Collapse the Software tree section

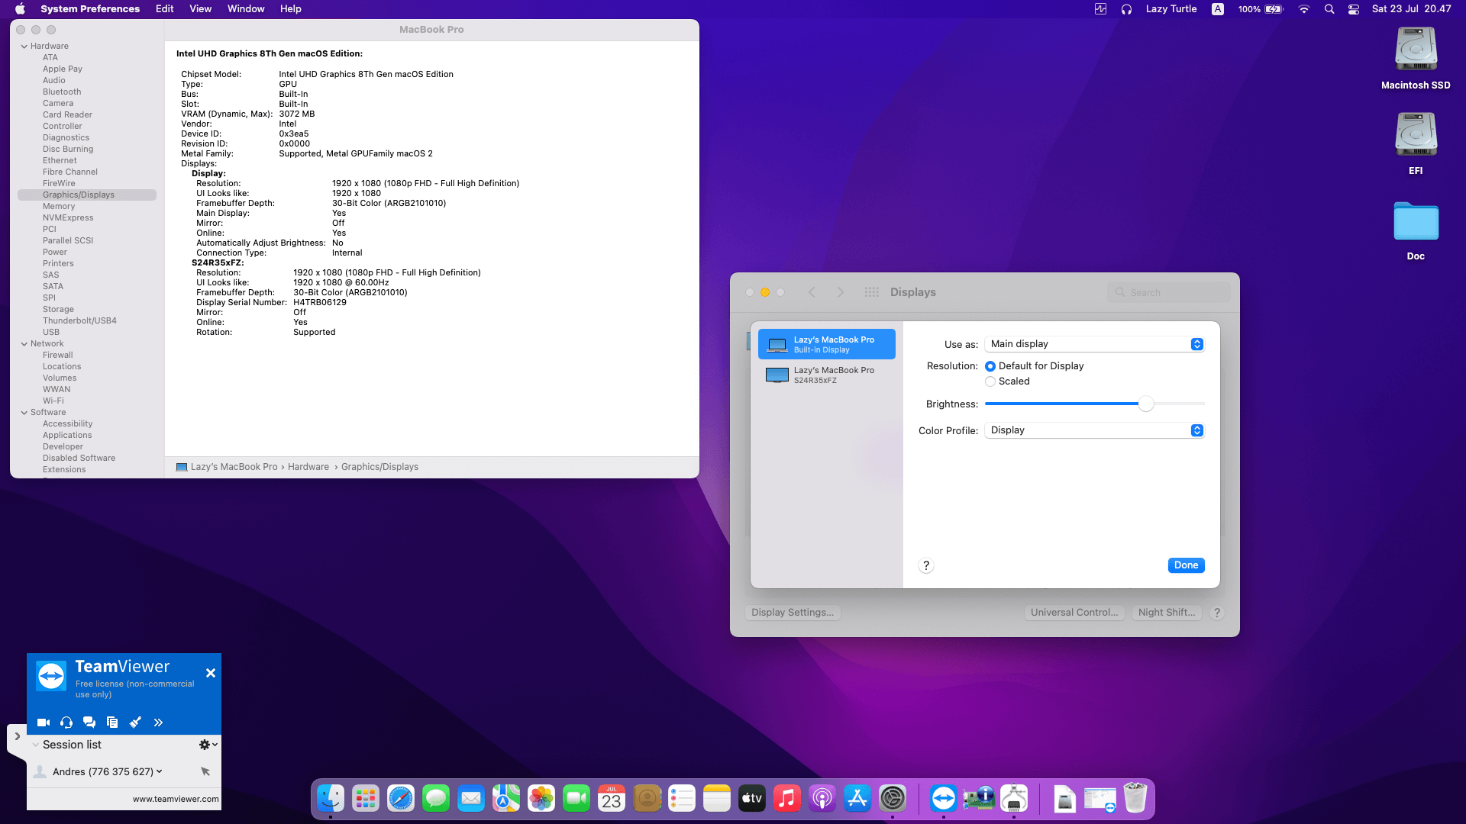click(x=24, y=412)
